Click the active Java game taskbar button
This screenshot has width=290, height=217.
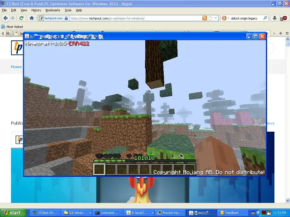pyautogui.click(x=201, y=213)
